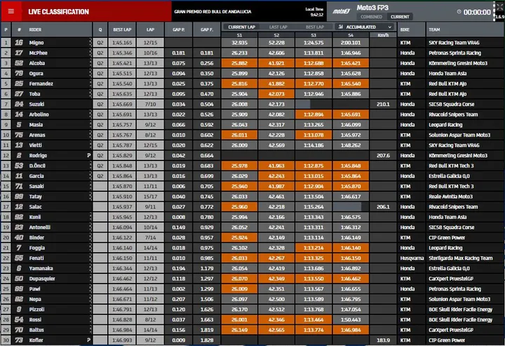The image size is (505, 346).
Task: Select the BEST LAP sector tab
Action: [x=315, y=27]
